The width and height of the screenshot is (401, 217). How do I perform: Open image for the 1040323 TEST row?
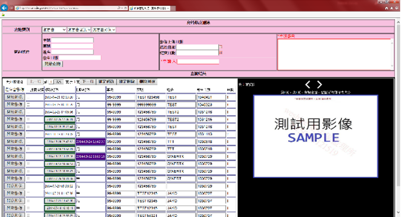pos(14,105)
